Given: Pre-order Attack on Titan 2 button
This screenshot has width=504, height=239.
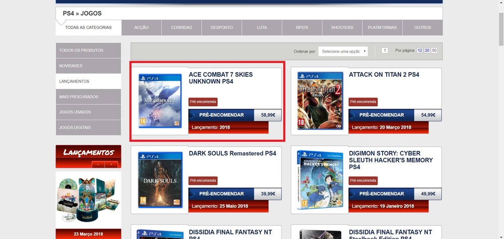Looking at the screenshot, I should click(382, 115).
